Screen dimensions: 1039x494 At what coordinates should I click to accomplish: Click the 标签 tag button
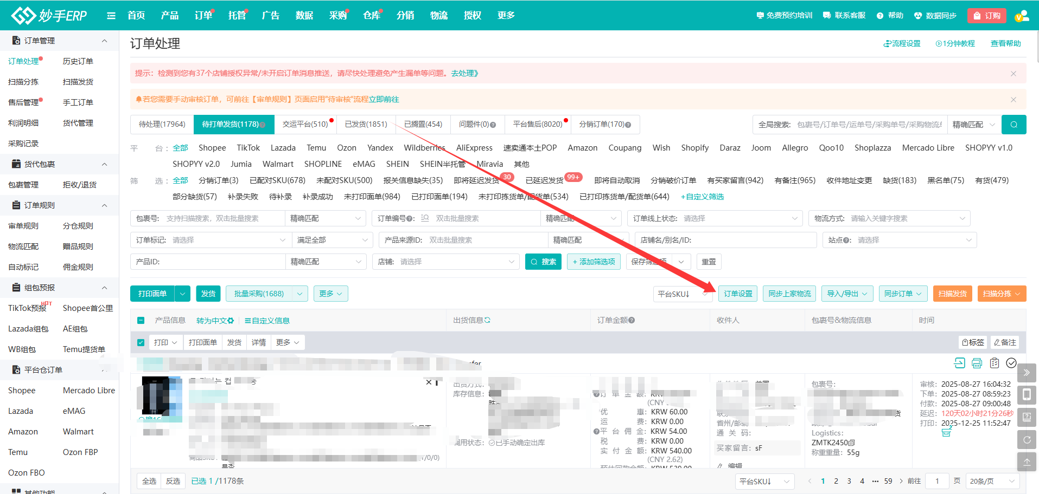[x=973, y=342]
